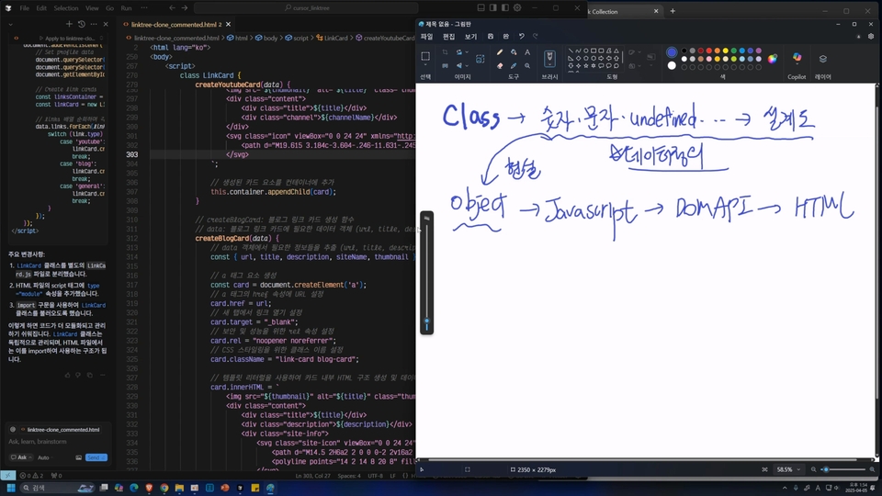
Task: Select the primary color circle in Paint
Action: point(672,52)
